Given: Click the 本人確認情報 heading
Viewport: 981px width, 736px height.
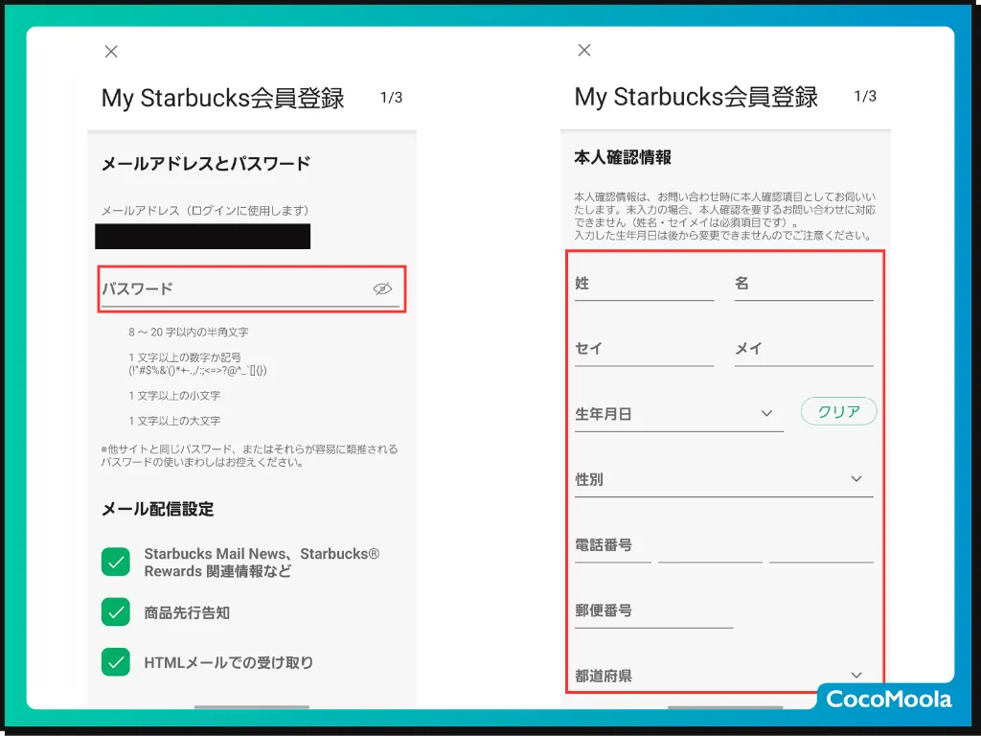Looking at the screenshot, I should 623,157.
